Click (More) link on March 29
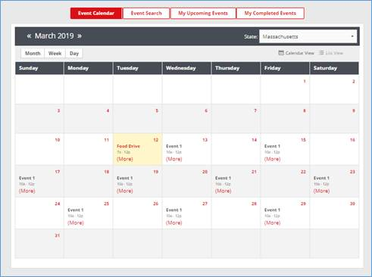This screenshot has width=372, height=277. click(x=272, y=223)
